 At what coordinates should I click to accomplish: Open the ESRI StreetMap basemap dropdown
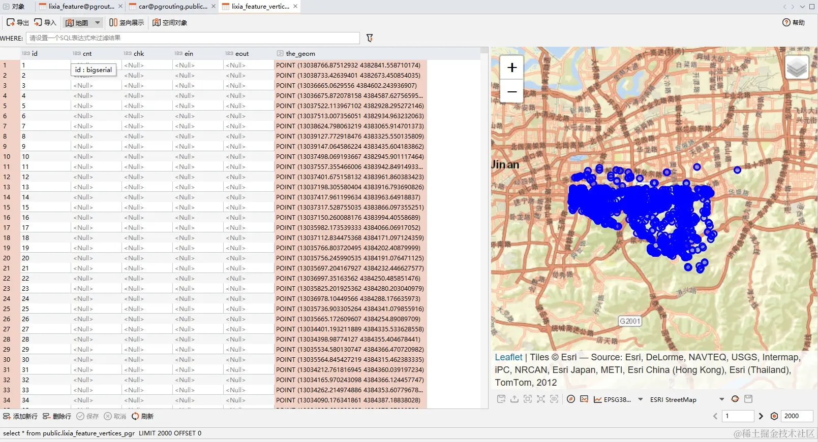[x=687, y=399]
